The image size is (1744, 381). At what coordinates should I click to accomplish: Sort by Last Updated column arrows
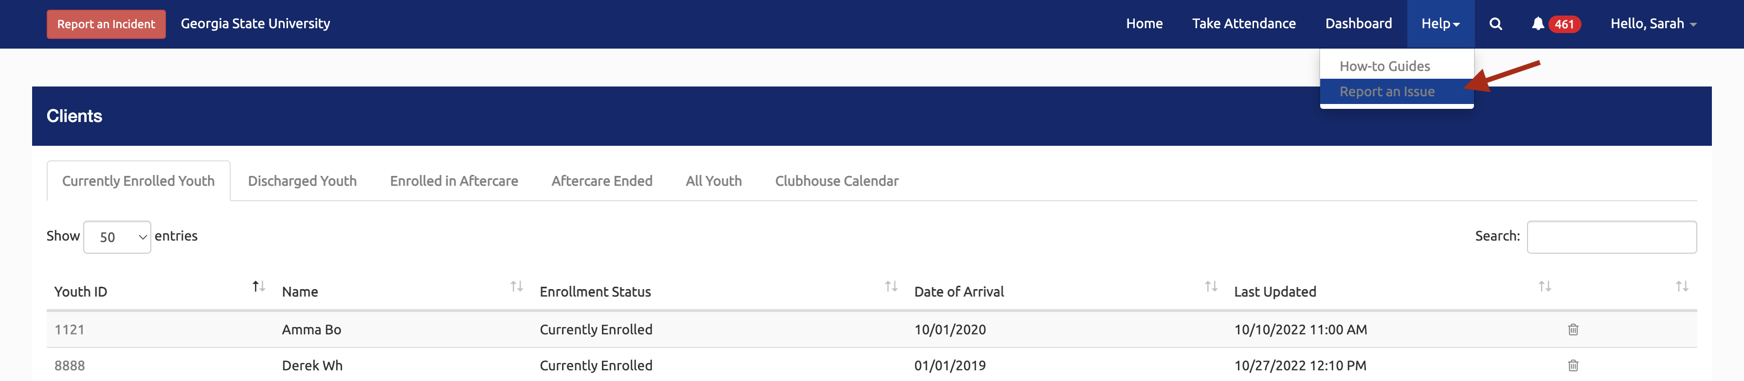(1544, 287)
